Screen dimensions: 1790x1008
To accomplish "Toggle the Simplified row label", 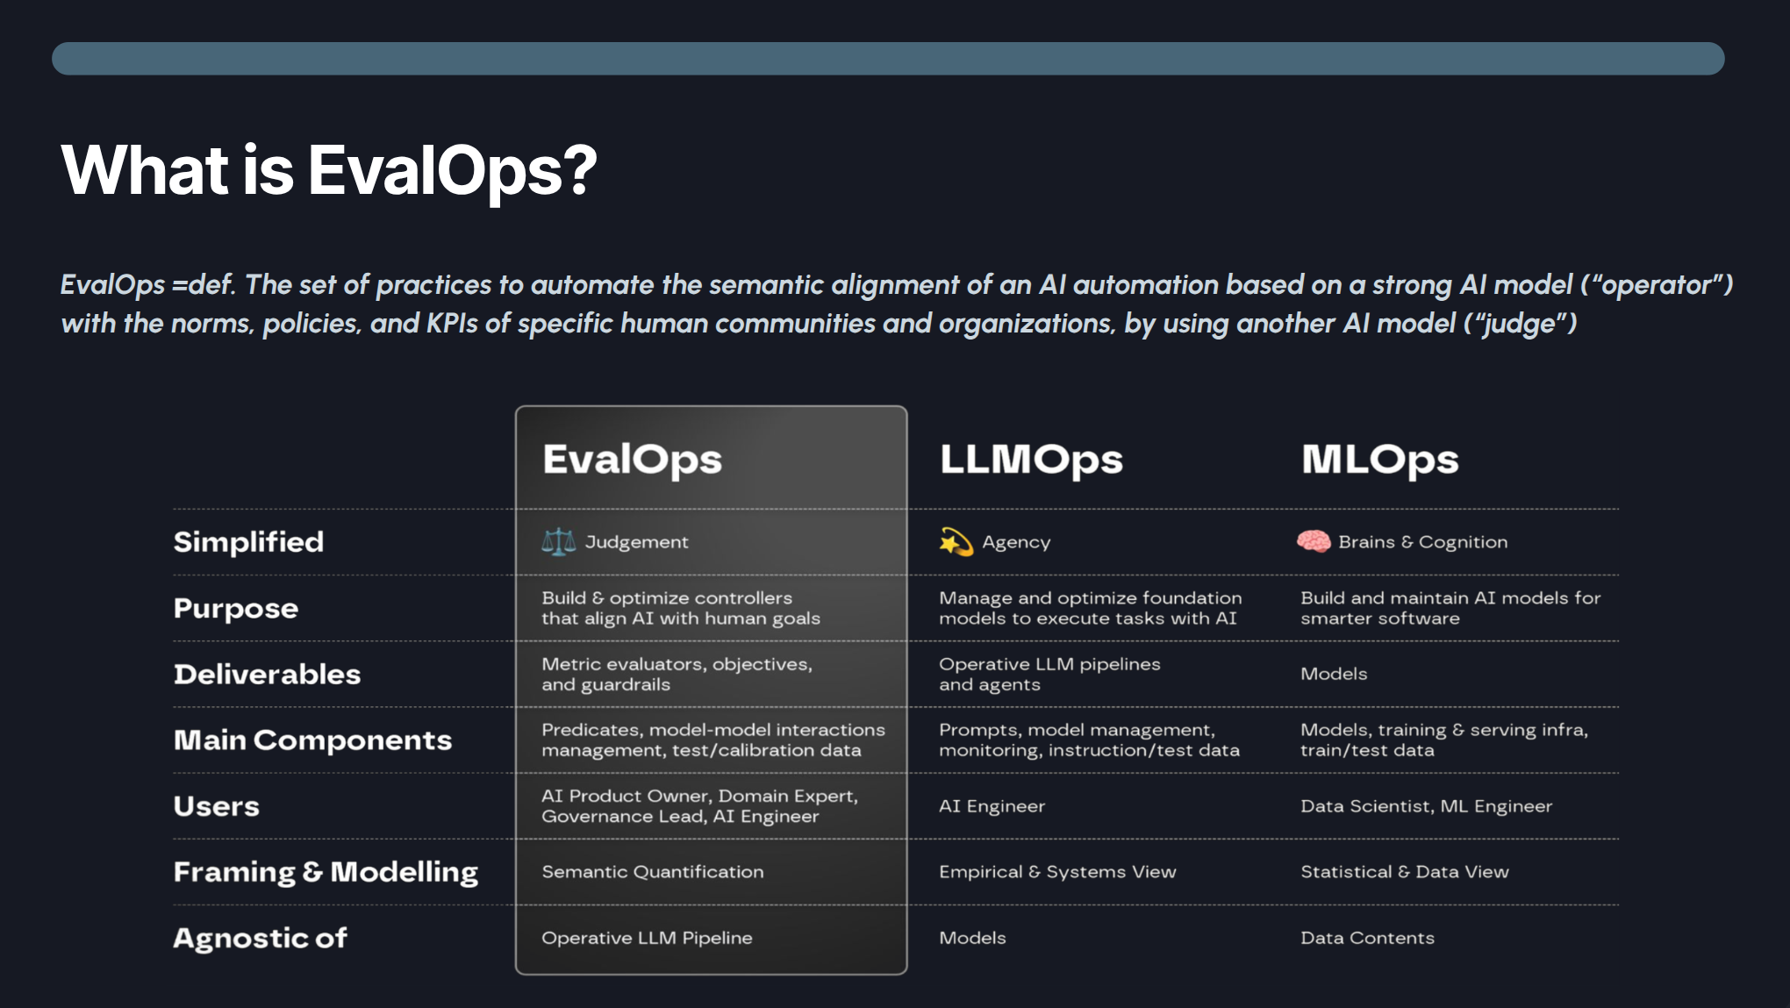I will pos(249,541).
